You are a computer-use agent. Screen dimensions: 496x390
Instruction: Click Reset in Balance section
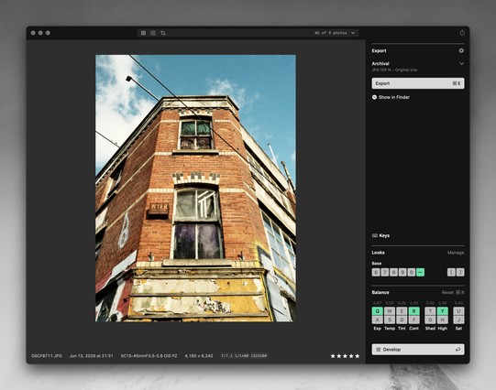click(447, 292)
